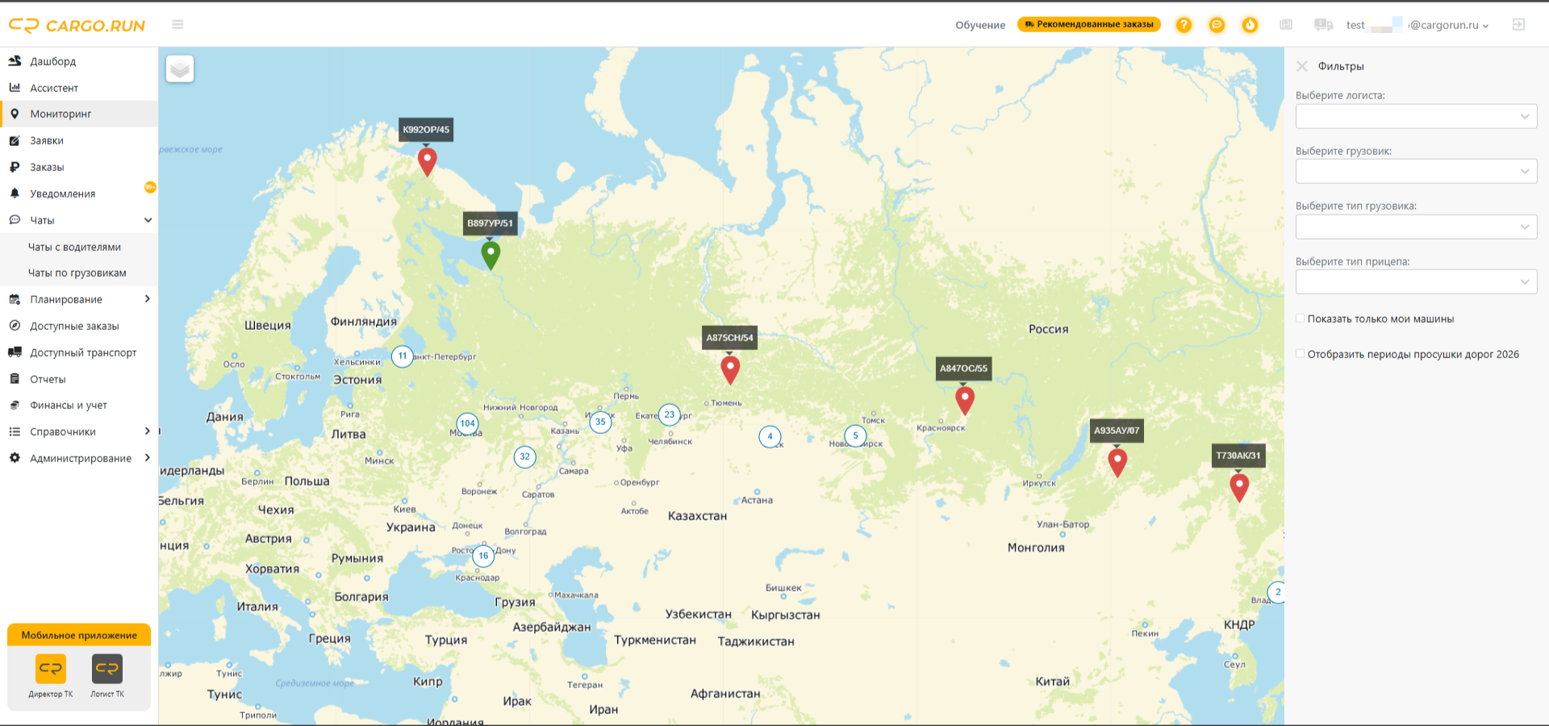
Task: Log out using the exit icon
Action: click(x=1518, y=25)
